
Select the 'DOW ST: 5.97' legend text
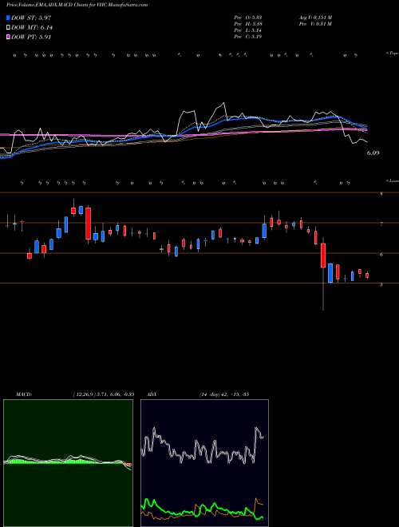point(31,18)
